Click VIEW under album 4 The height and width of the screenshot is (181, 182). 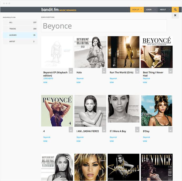(45, 141)
